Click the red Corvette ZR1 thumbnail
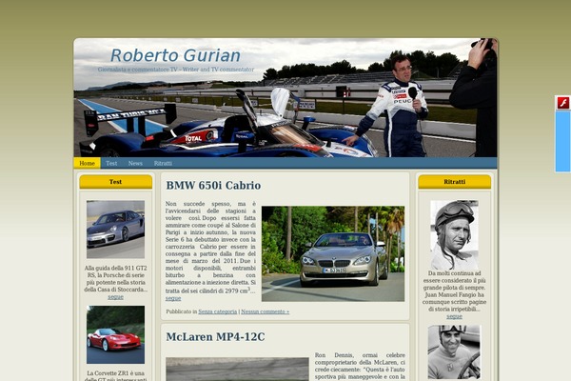The image size is (571, 381). click(x=115, y=334)
